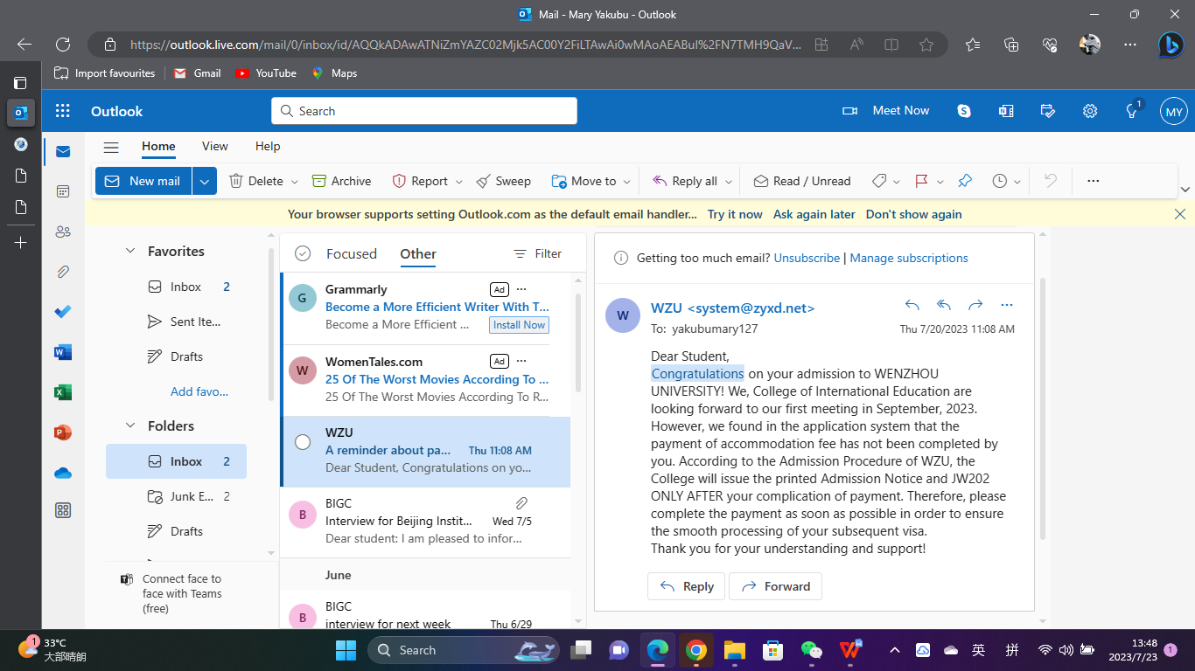
Task: Expand the New mail dropdown arrow
Action: [204, 181]
